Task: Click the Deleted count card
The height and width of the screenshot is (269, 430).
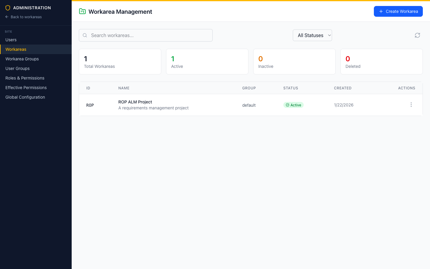Action: pyautogui.click(x=382, y=62)
